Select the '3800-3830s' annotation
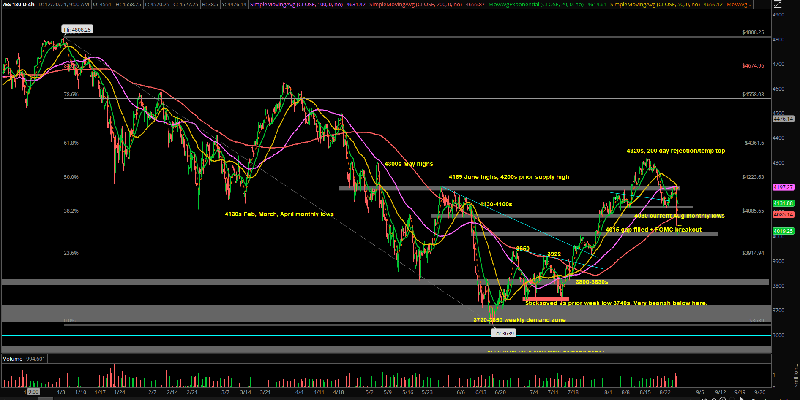The image size is (800, 400). point(592,282)
